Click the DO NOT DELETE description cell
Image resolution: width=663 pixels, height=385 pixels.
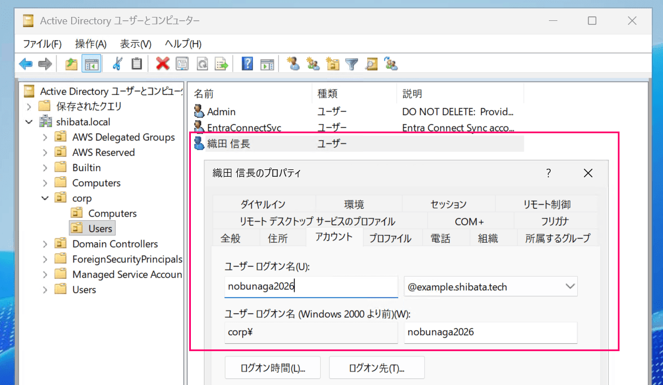(457, 112)
